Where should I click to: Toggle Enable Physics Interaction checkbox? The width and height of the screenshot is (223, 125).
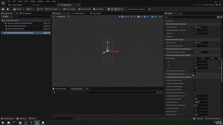(x=194, y=80)
